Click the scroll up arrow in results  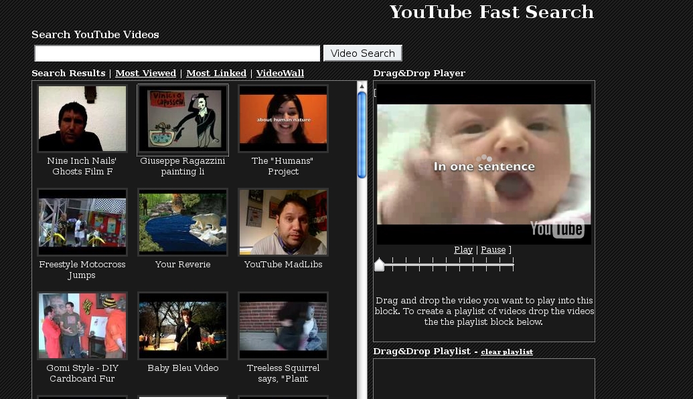coord(362,86)
